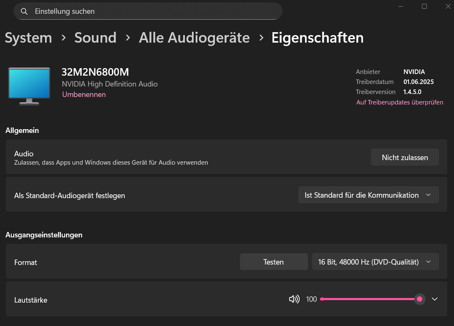This screenshot has width=454, height=326.
Task: Click the Format settings row label
Action: pyautogui.click(x=25, y=262)
